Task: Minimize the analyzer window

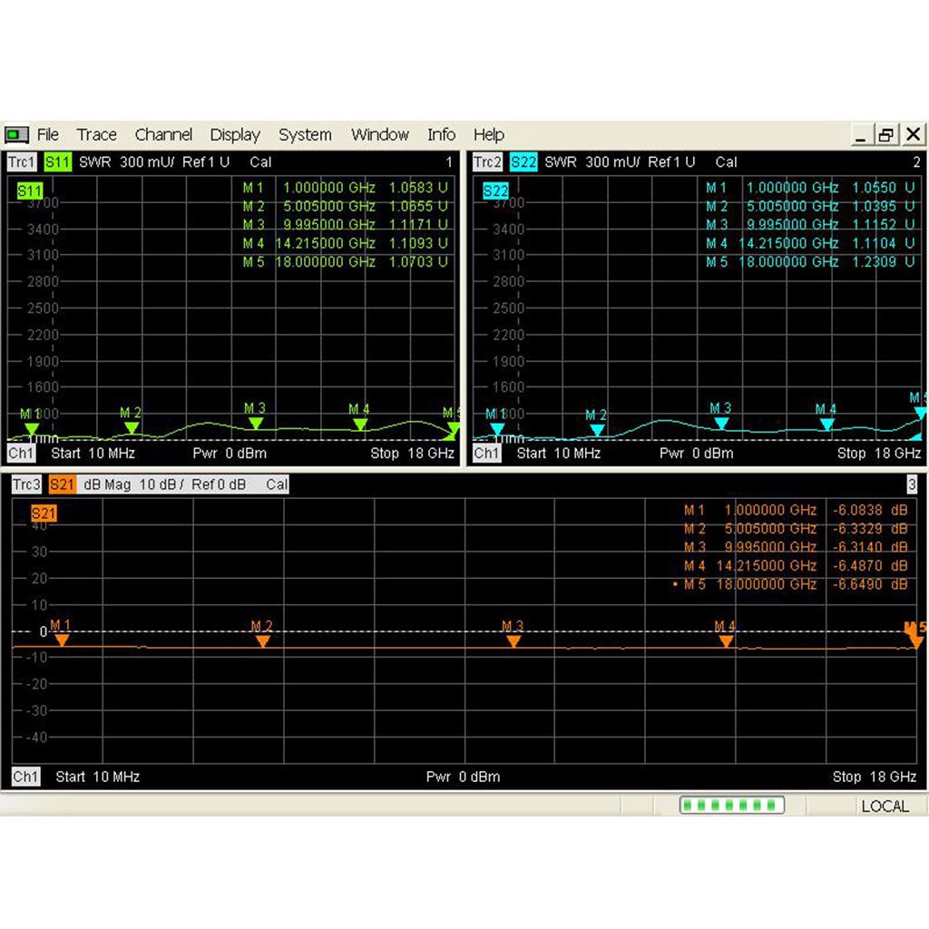Action: tap(861, 135)
